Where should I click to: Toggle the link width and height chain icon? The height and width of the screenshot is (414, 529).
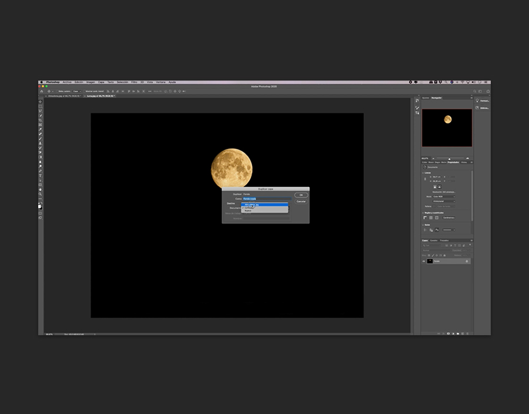[425, 179]
